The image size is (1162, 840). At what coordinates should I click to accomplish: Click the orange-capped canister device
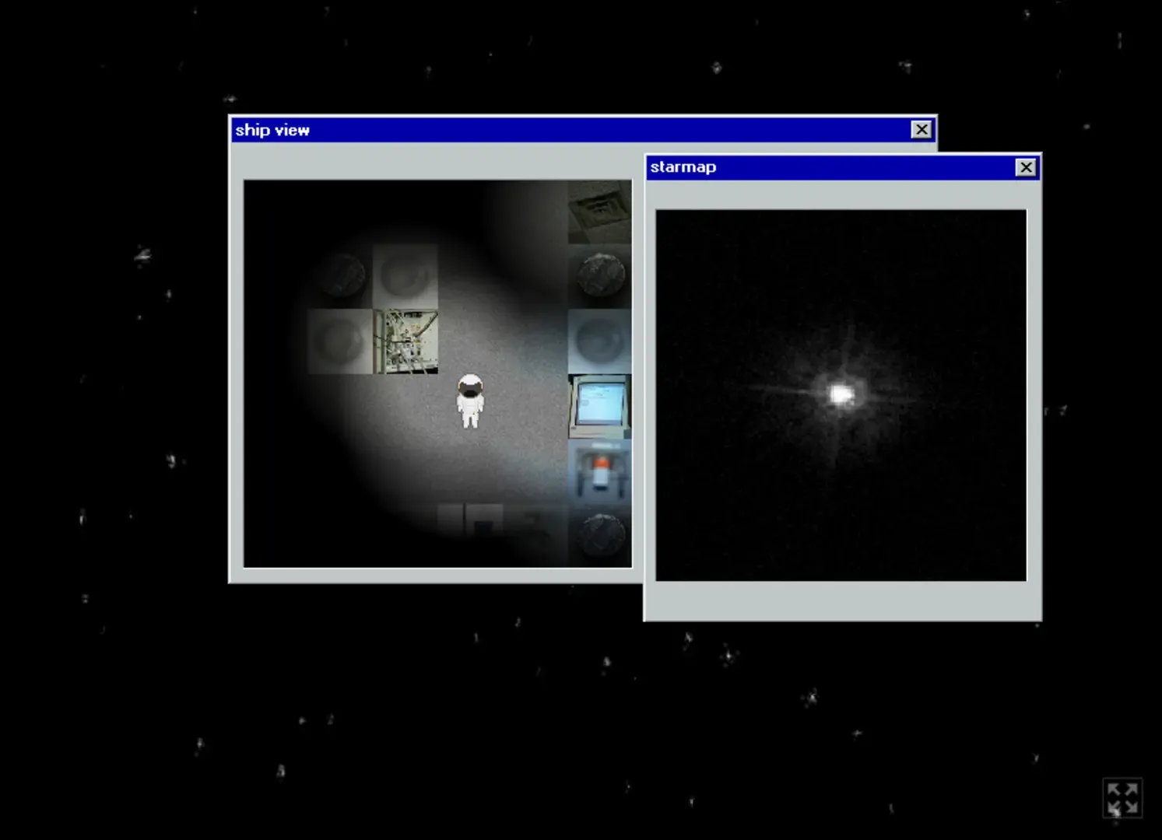click(599, 471)
